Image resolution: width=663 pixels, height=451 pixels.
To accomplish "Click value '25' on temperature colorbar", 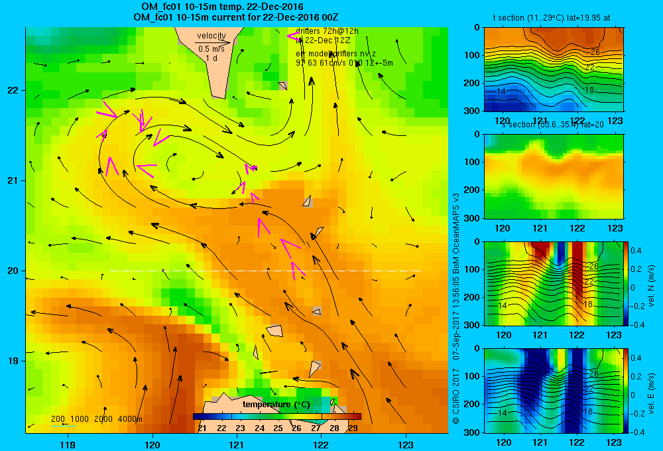I will pos(278,428).
